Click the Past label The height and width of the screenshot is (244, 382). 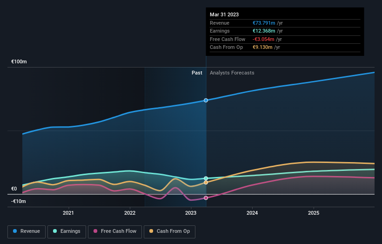(197, 73)
